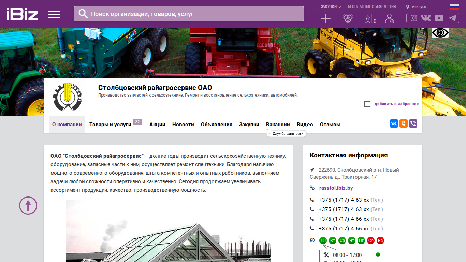Screen dimensions: 466x262
Task: Click the company name heading
Action: tap(155, 88)
